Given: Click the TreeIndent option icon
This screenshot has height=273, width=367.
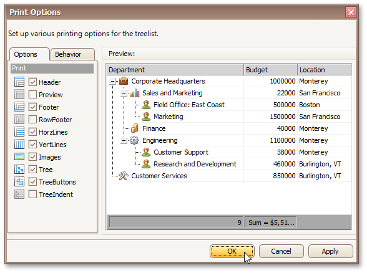Looking at the screenshot, I should pyautogui.click(x=19, y=194).
